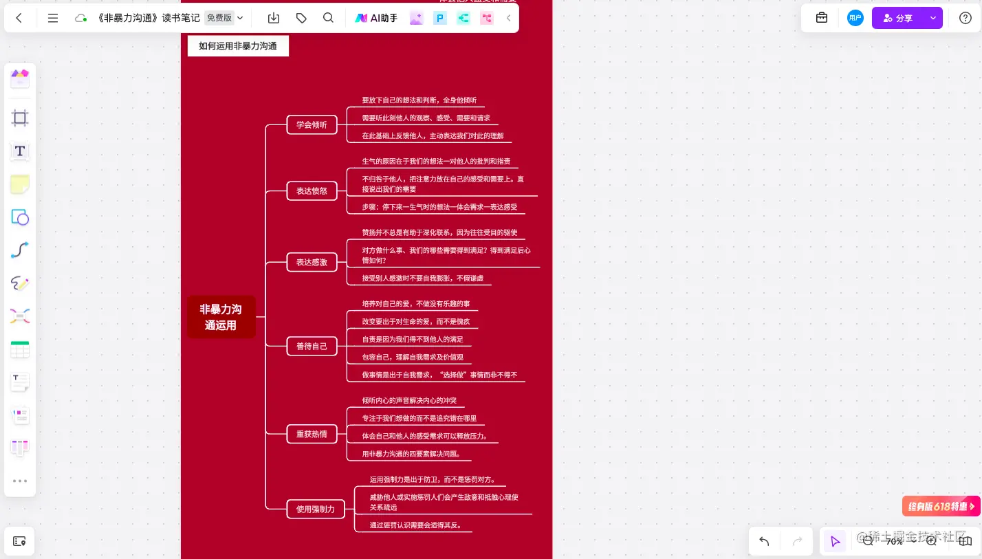Select the card list tool
Screen dimensions: 982x559
coord(20,415)
